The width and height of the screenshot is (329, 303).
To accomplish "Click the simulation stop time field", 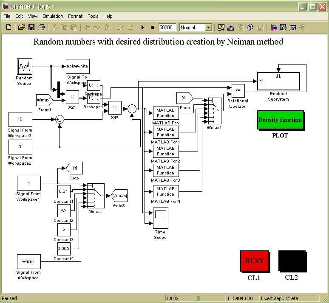I will 167,28.
